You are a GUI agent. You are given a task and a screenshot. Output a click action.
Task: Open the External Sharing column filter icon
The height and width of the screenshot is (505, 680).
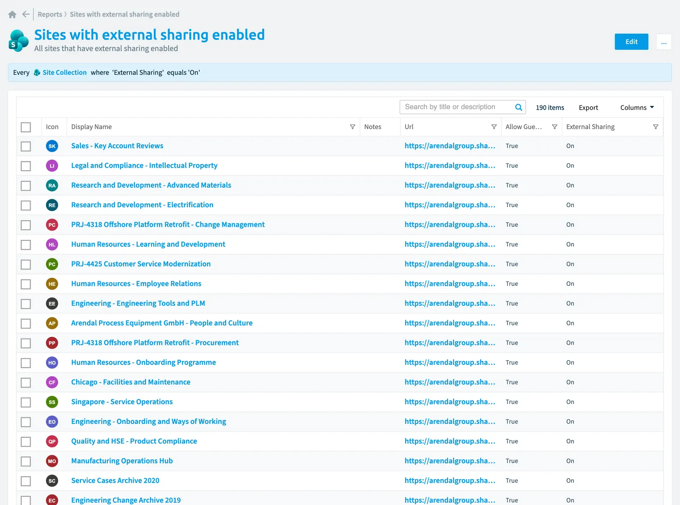coord(656,127)
